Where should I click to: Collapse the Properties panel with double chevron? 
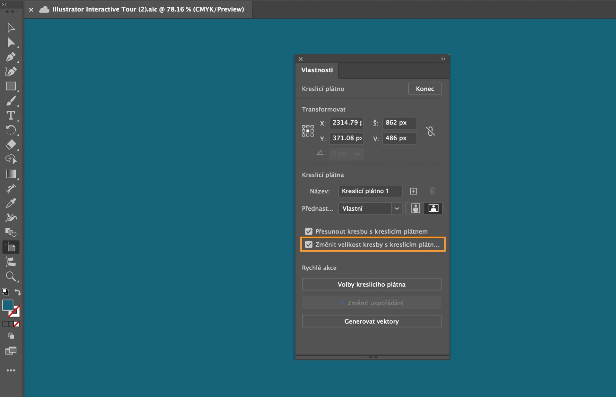point(443,59)
